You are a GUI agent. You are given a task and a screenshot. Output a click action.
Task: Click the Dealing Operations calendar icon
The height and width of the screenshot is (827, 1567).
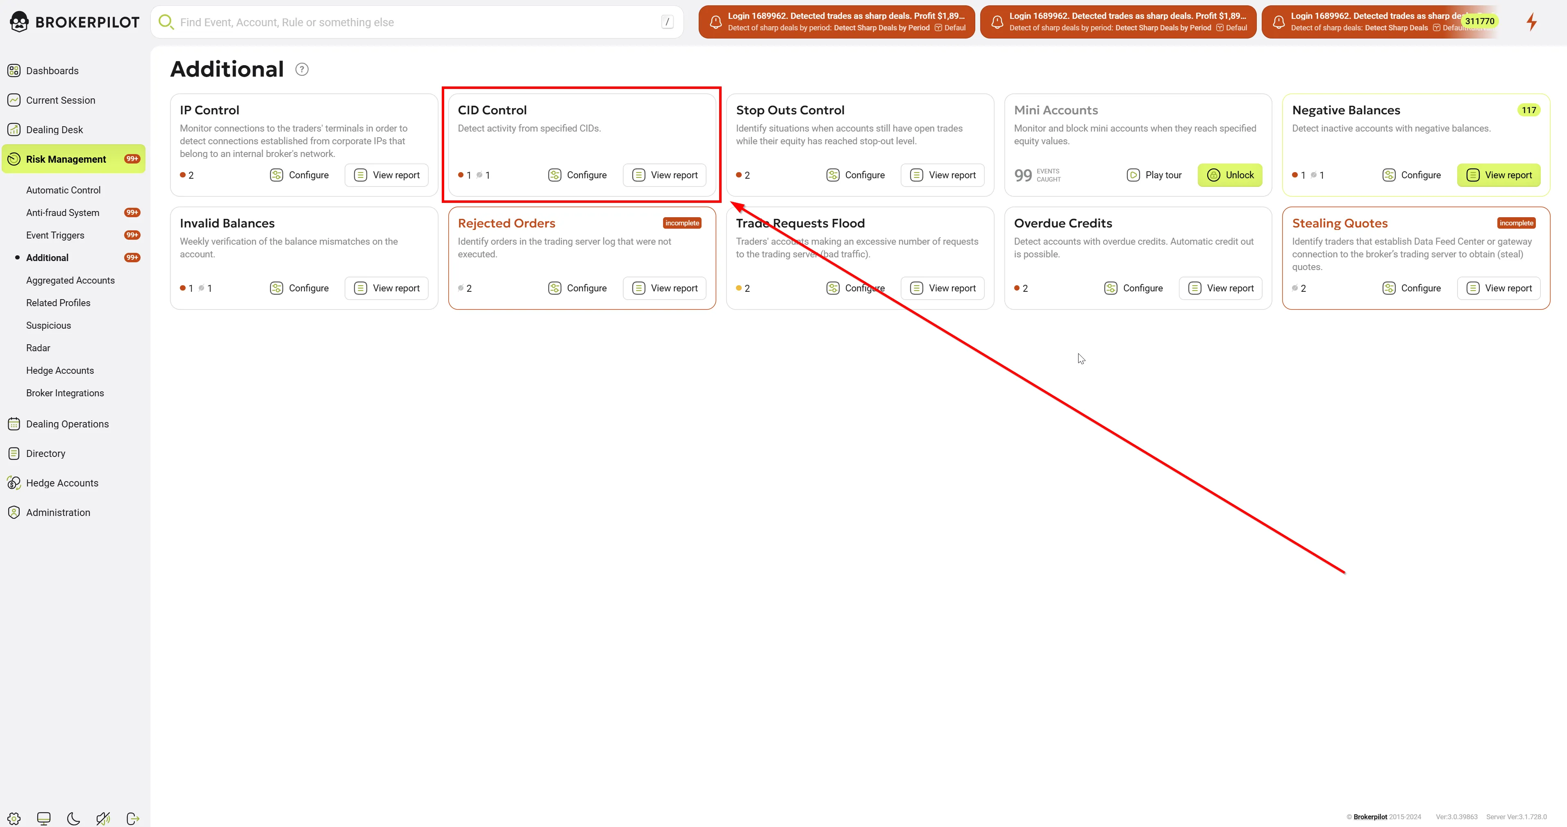pyautogui.click(x=14, y=424)
